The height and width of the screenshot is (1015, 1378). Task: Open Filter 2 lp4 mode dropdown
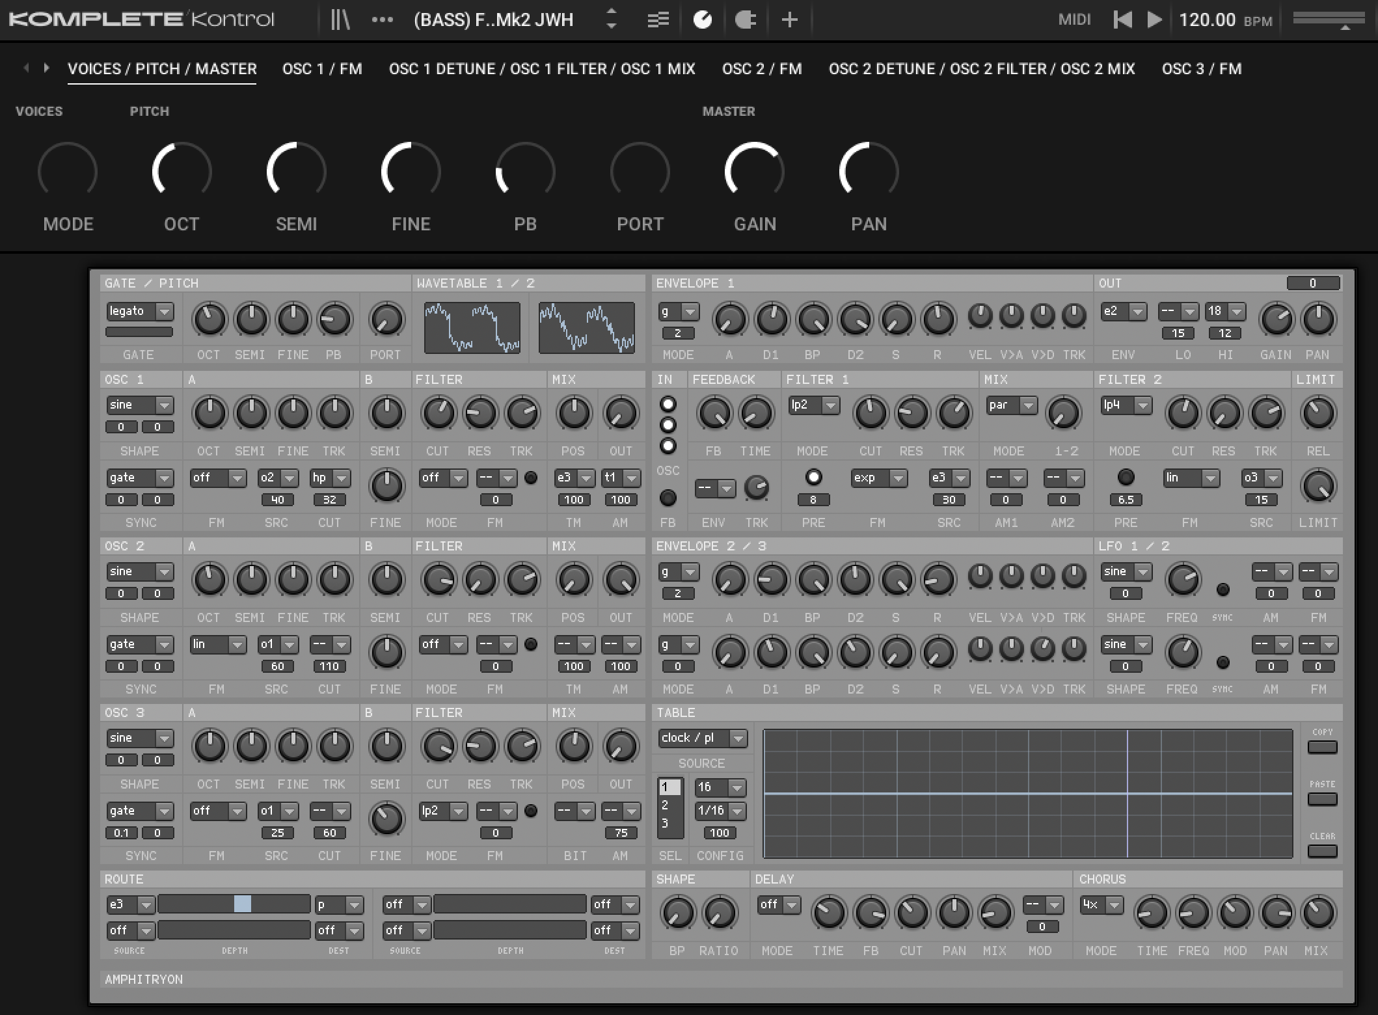pos(1126,405)
